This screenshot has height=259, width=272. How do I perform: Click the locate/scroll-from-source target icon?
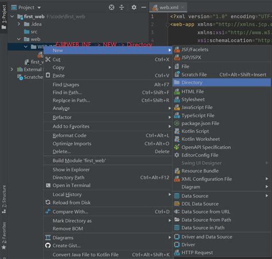(111, 7)
